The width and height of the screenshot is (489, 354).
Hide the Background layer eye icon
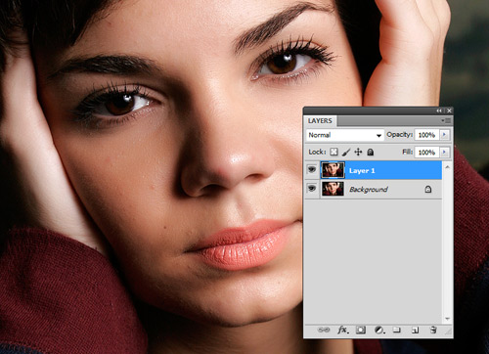pyautogui.click(x=312, y=189)
